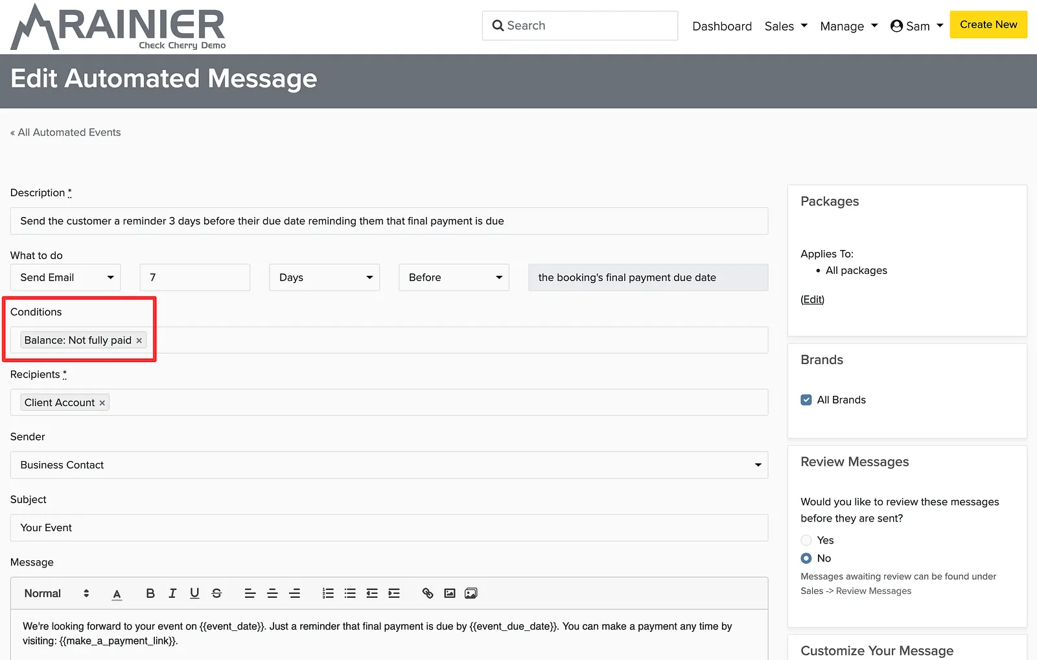The width and height of the screenshot is (1037, 660).
Task: Select Yes to review messages
Action: [x=806, y=540]
